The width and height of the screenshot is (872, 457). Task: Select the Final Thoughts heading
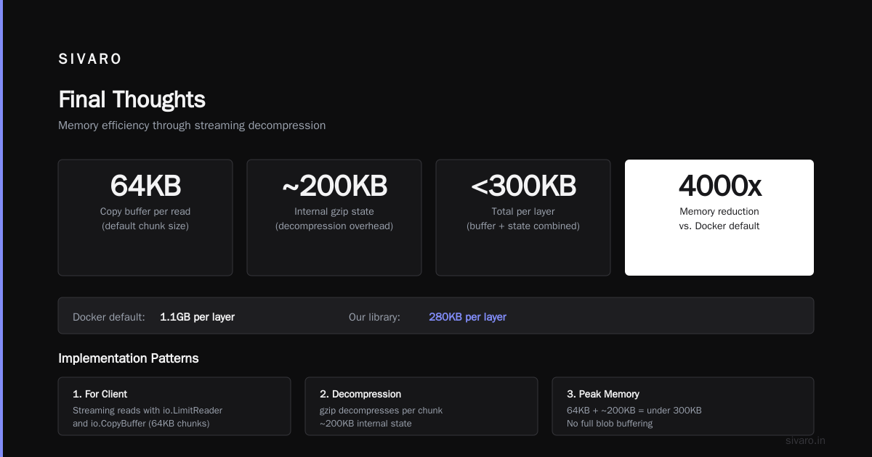click(132, 99)
